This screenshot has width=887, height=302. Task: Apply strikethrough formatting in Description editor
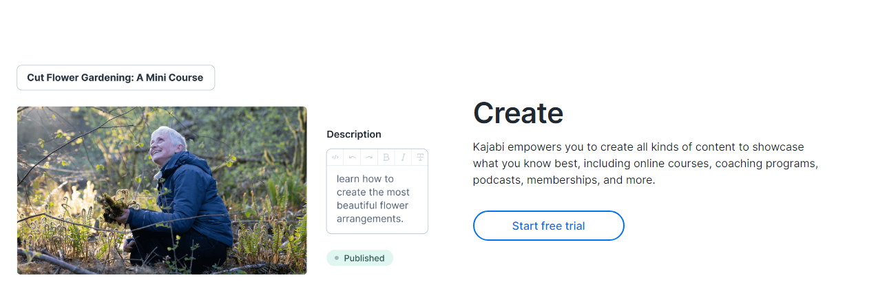(419, 158)
